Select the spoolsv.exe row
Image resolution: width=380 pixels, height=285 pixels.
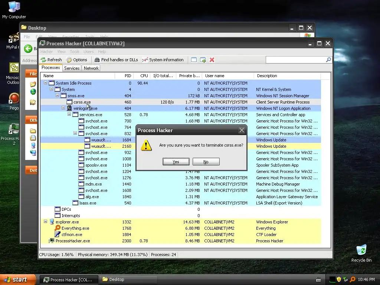[x=181, y=165]
